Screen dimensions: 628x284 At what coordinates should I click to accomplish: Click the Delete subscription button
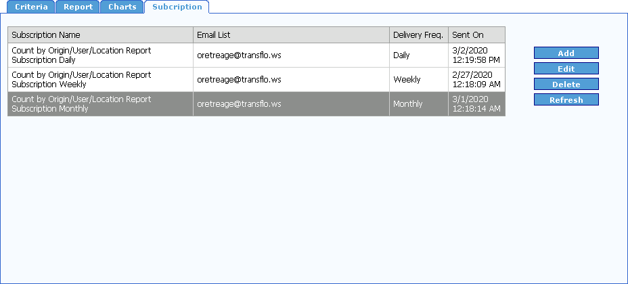tap(566, 85)
